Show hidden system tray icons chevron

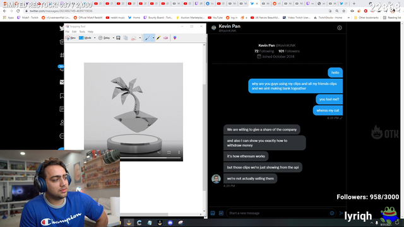pos(372,223)
